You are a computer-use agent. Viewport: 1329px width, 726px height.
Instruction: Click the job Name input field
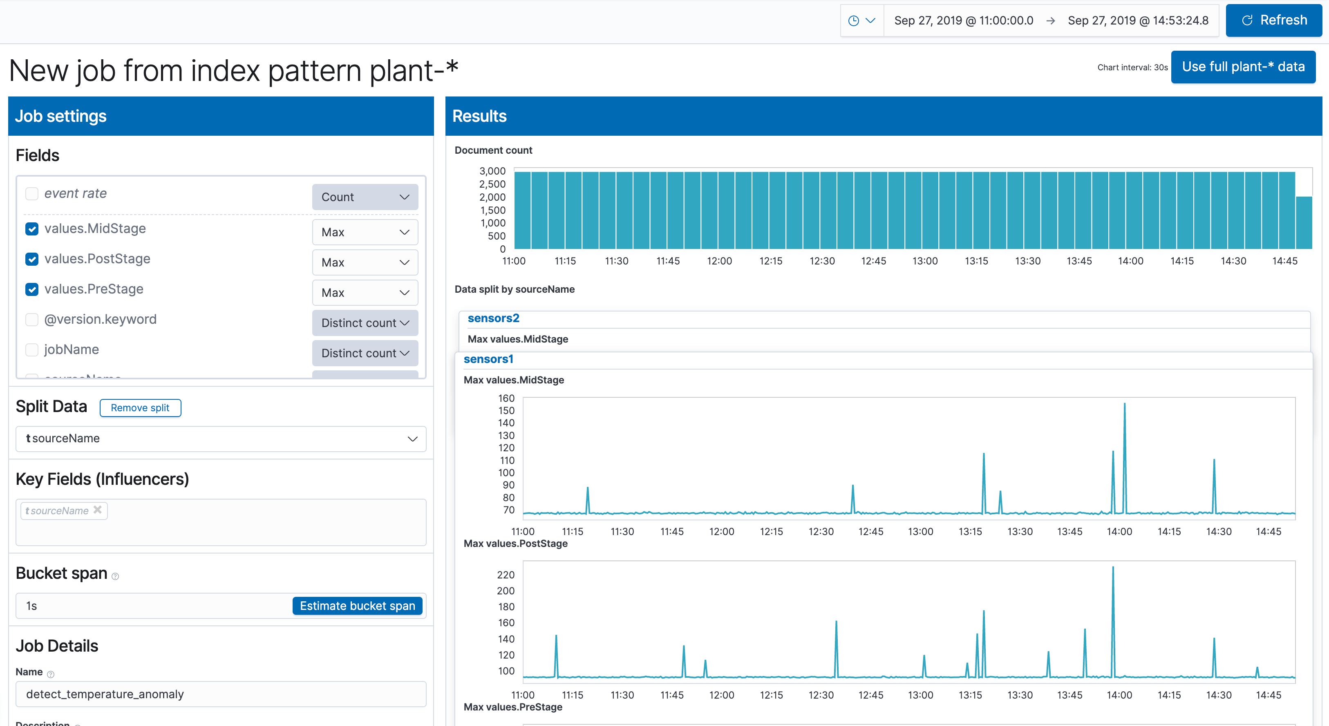221,694
